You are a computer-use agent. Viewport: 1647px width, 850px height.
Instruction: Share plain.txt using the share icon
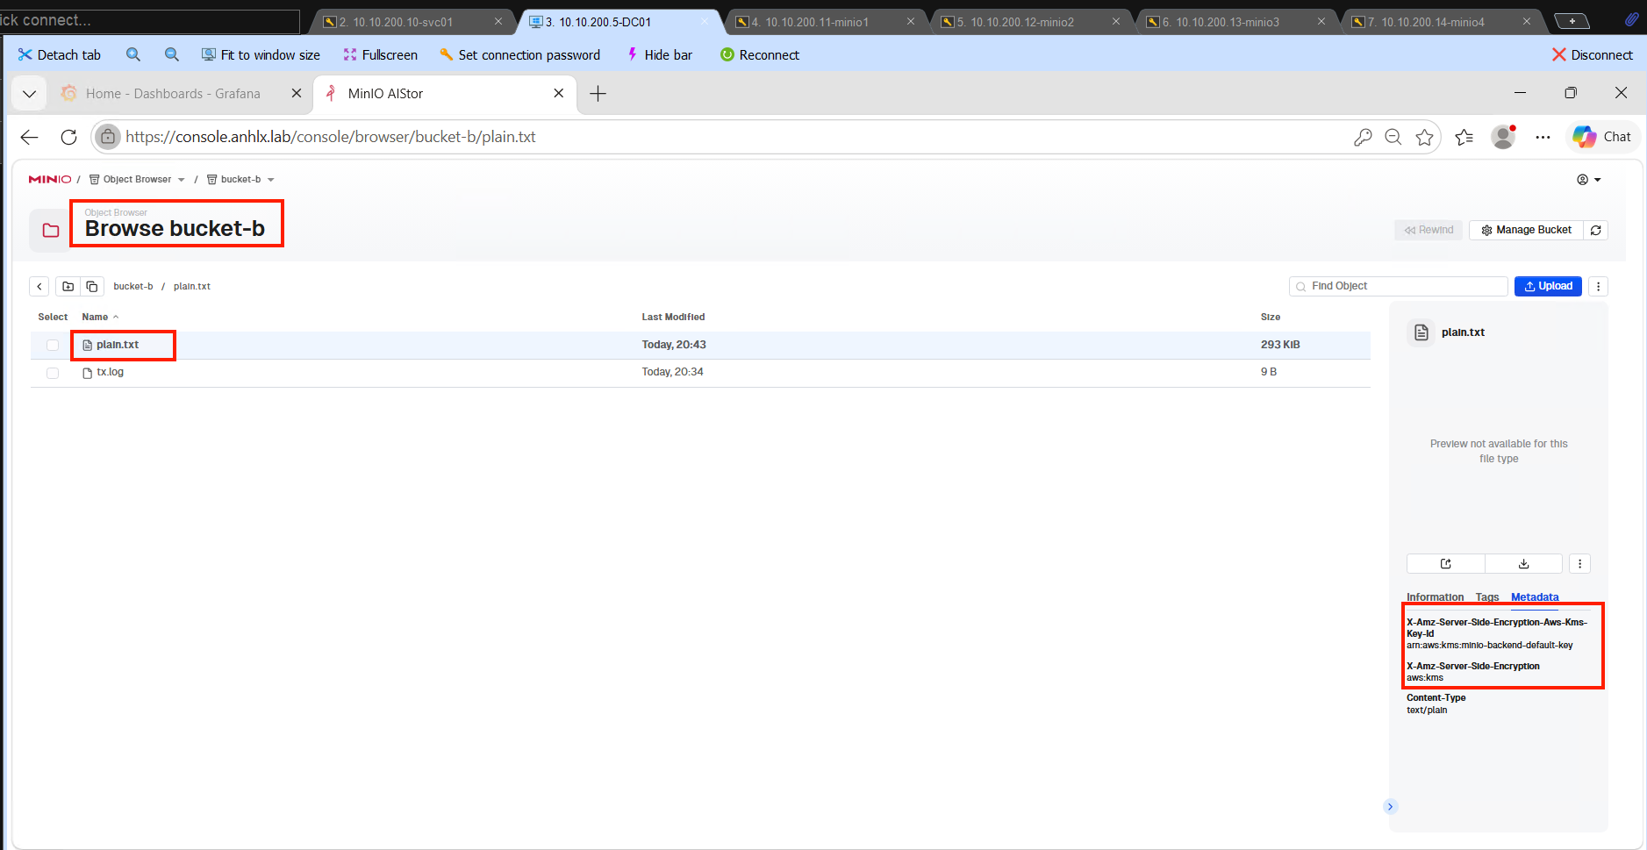pos(1446,564)
